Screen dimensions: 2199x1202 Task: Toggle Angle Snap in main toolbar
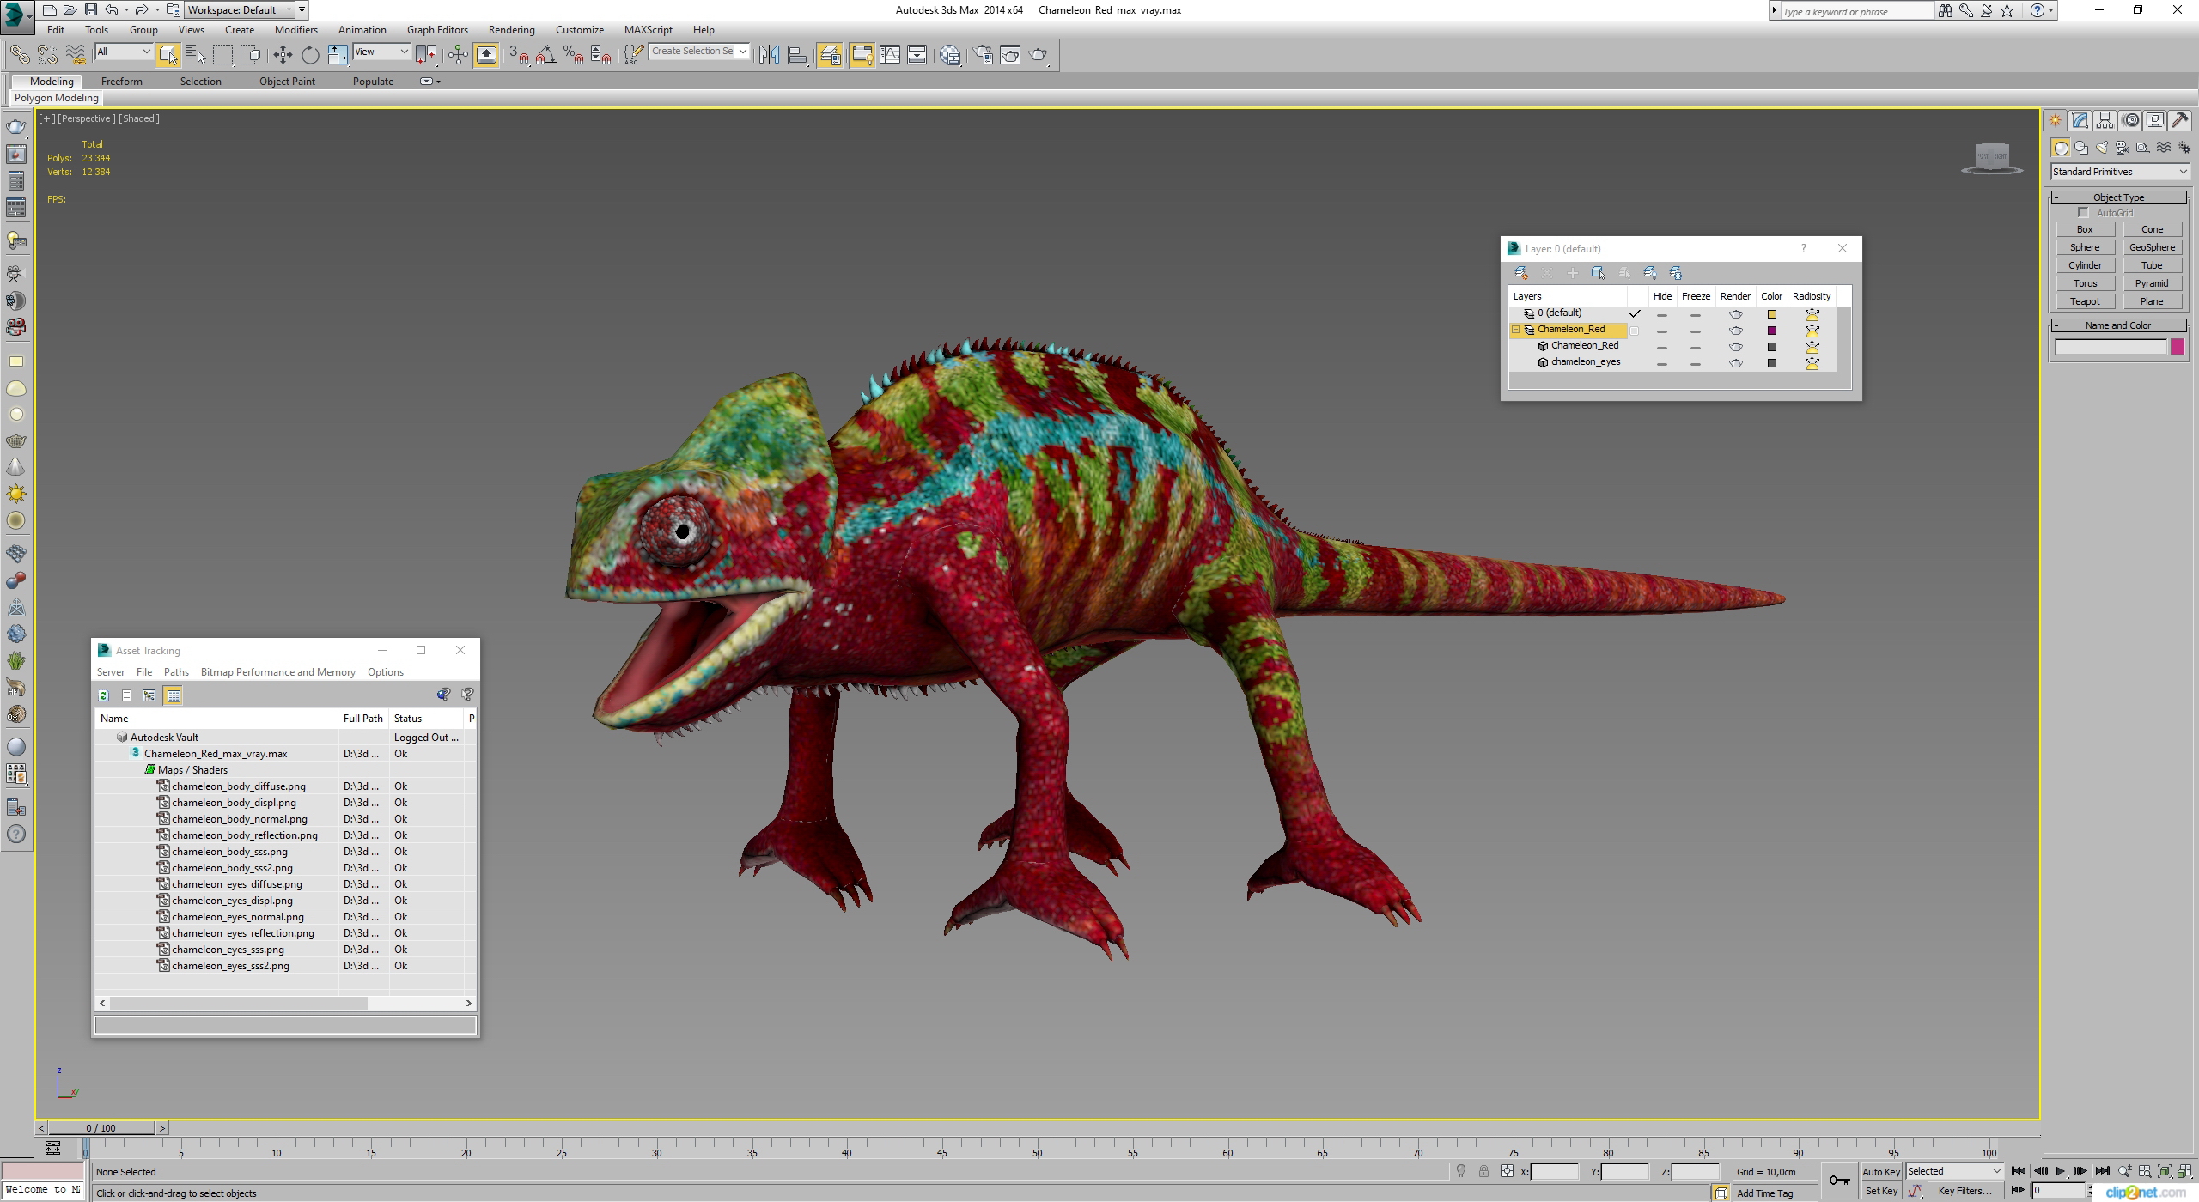(x=545, y=55)
